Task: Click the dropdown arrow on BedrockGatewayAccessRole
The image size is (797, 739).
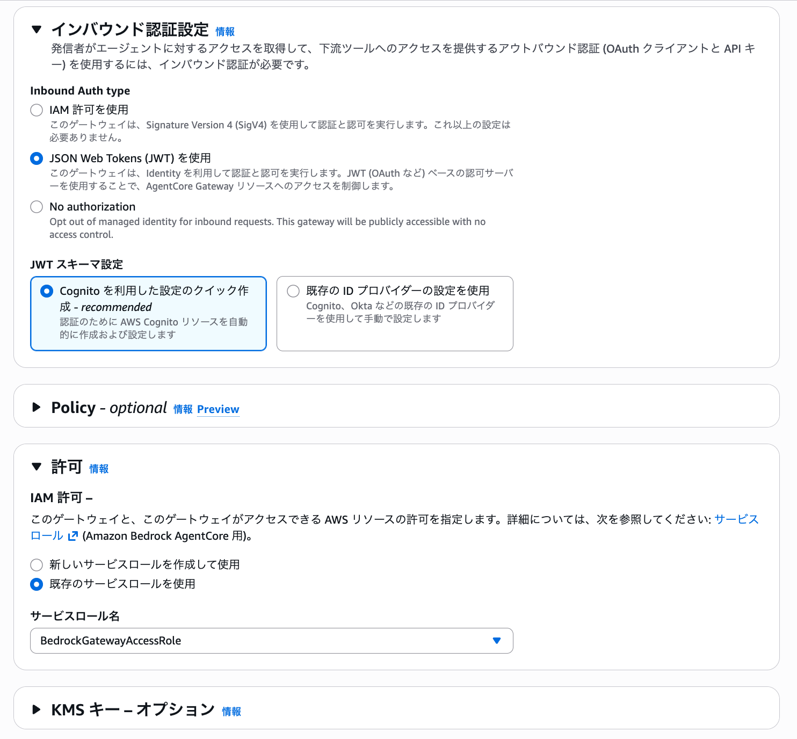Action: click(x=496, y=640)
